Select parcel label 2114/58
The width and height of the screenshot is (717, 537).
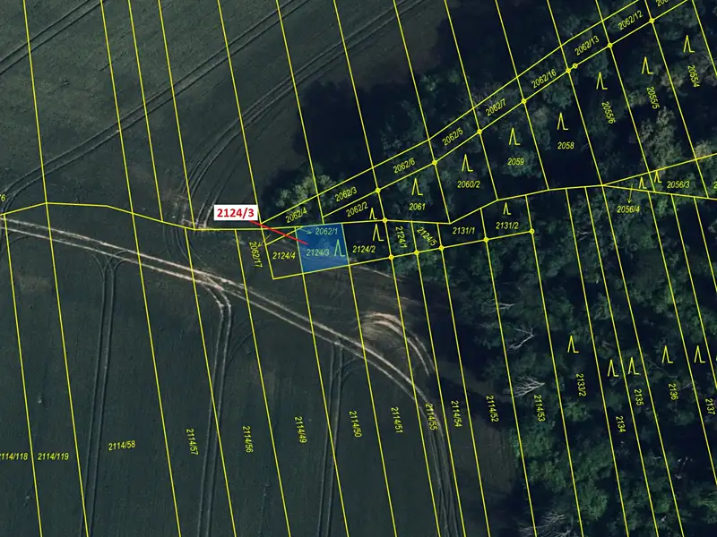122,446
